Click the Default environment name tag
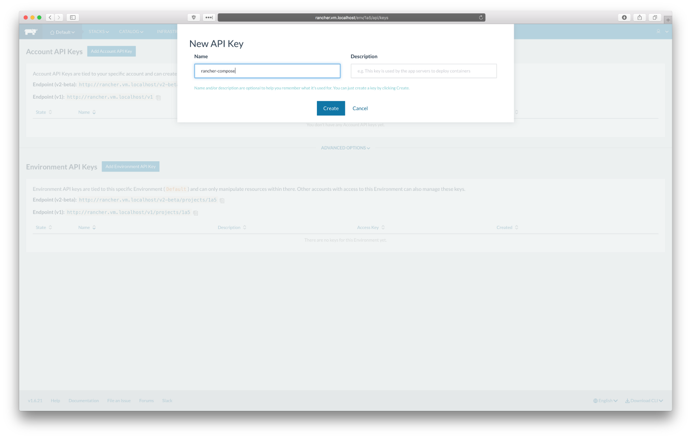 [176, 189]
